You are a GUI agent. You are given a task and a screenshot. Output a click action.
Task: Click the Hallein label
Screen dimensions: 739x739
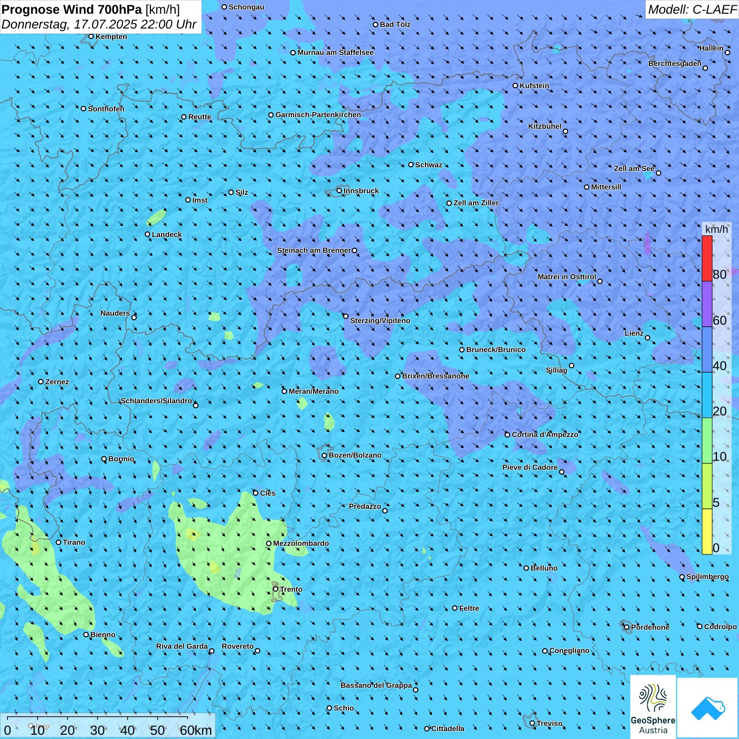click(712, 48)
